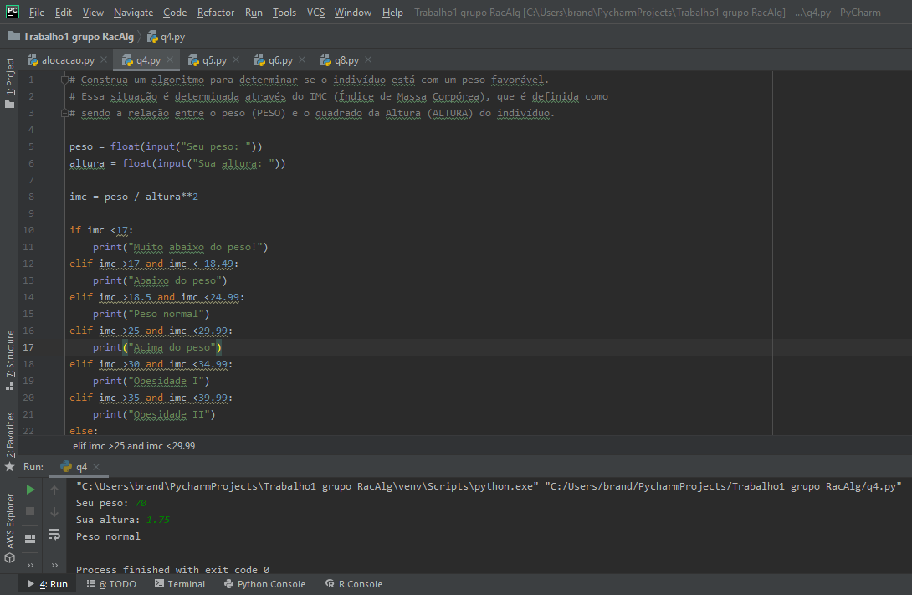Click line number 17 in the gutter

(28, 347)
